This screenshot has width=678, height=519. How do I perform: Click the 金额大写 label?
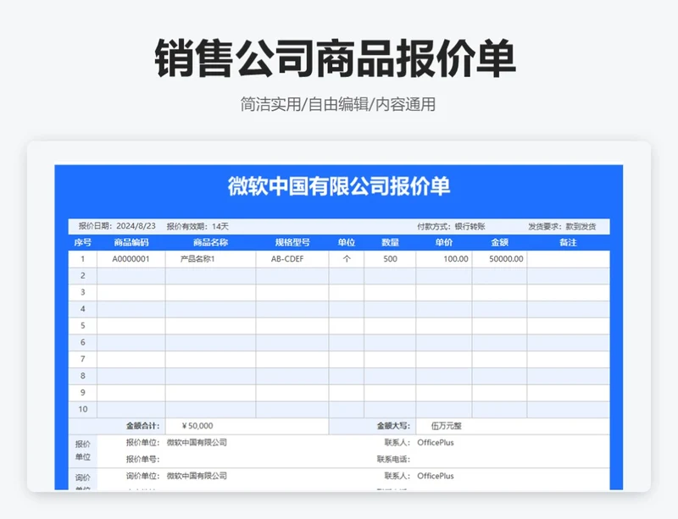[393, 426]
